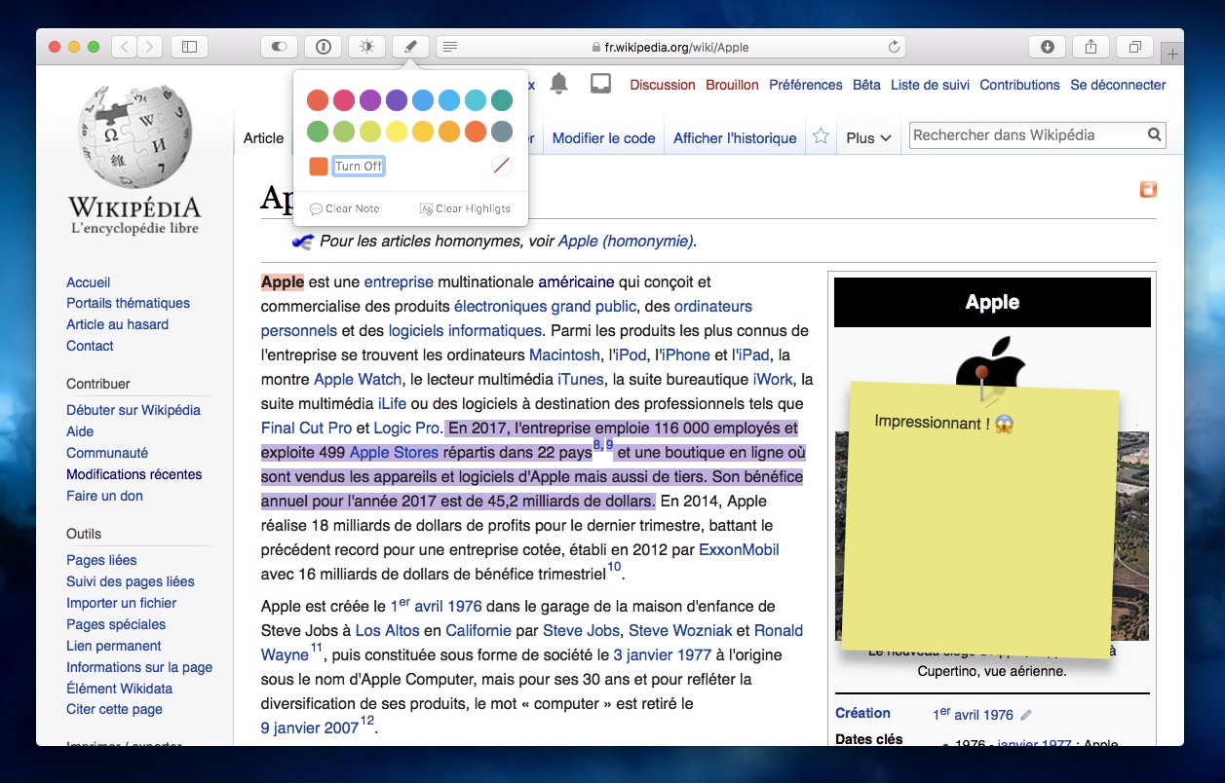Image resolution: width=1225 pixels, height=783 pixels.
Task: Pick the teal highlight color
Action: (x=502, y=100)
